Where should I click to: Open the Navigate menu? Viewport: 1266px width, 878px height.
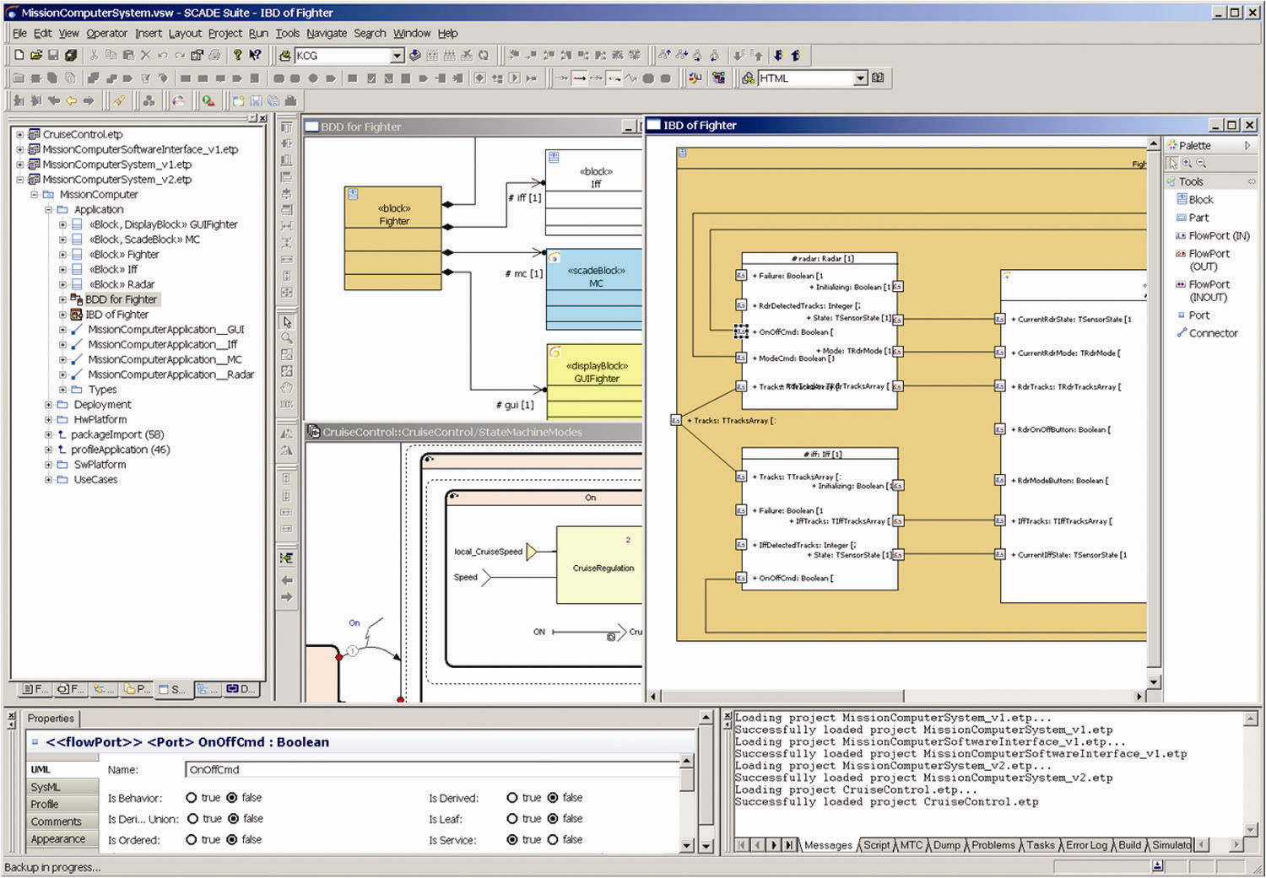click(327, 33)
